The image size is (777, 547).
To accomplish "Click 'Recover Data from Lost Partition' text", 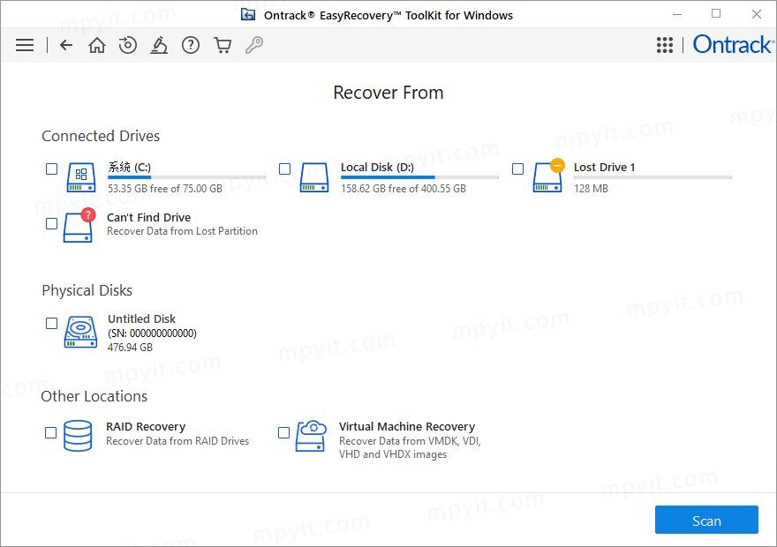I will coord(182,231).
